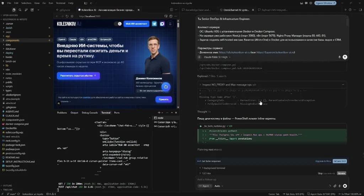364x196 pixels.
Task: Open the Explorer files view icon
Action: click(14, 10)
